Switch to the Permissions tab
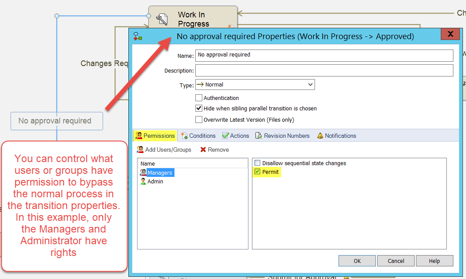The width and height of the screenshot is (466, 279). point(155,136)
